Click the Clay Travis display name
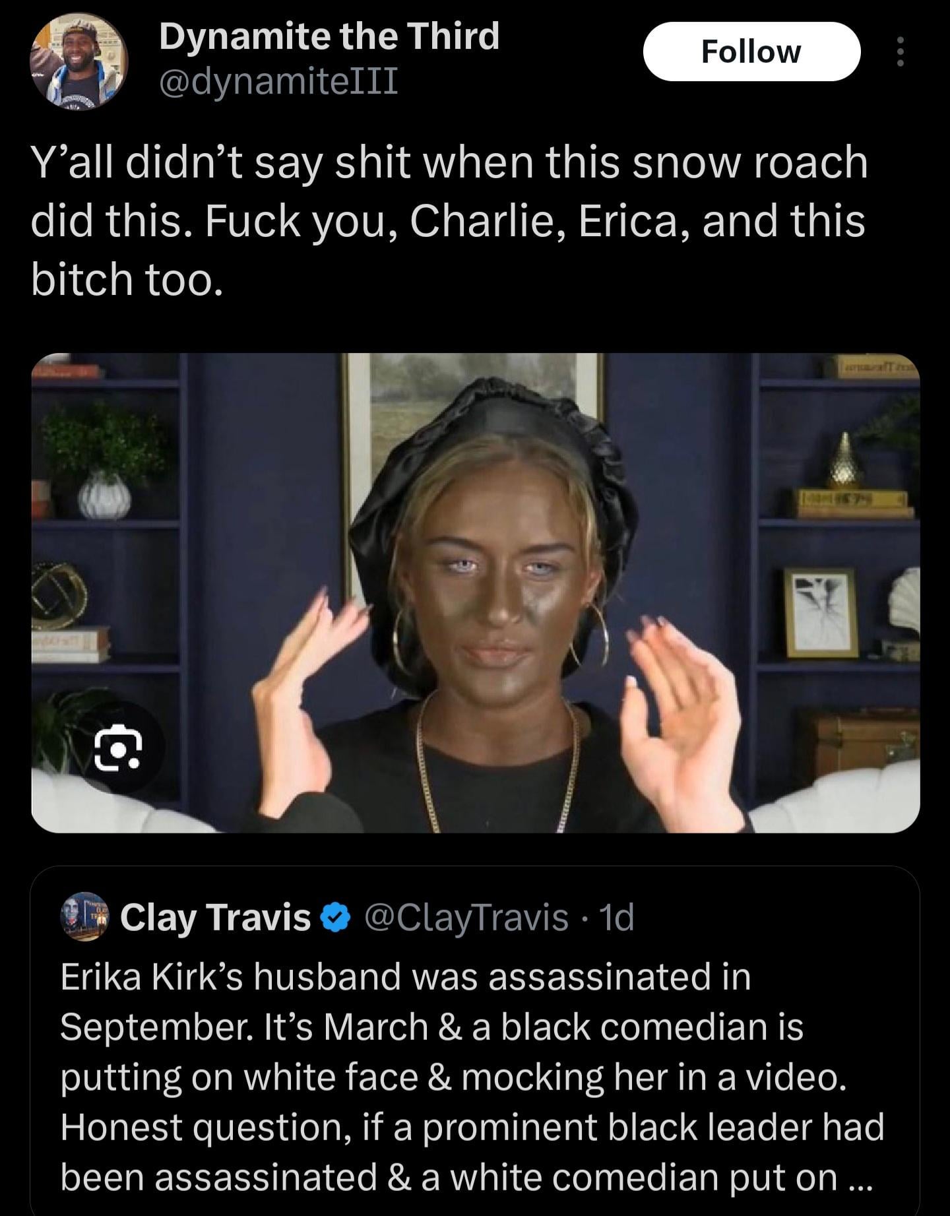This screenshot has height=1216, width=950. [x=215, y=918]
